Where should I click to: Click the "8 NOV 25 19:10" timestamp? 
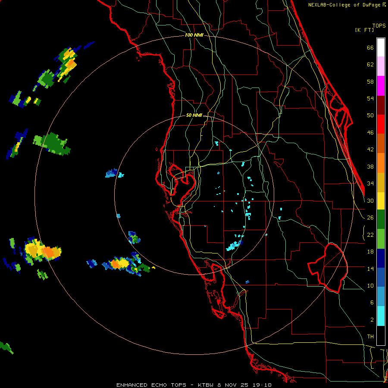(244, 385)
